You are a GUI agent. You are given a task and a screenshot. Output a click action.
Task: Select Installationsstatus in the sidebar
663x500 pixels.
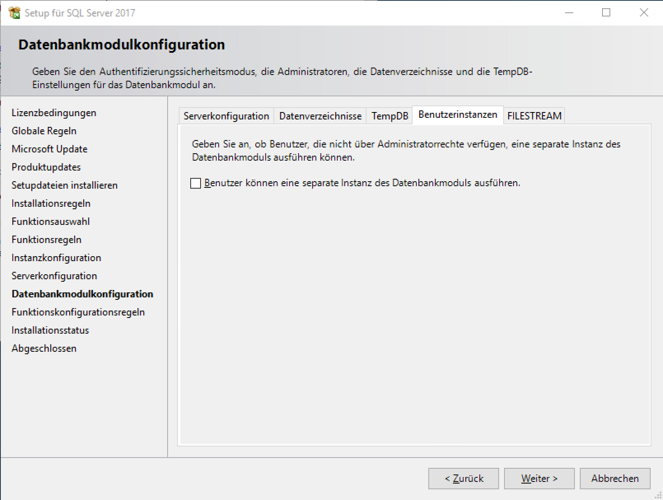(50, 330)
